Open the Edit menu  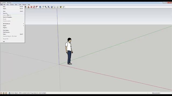(4, 5)
